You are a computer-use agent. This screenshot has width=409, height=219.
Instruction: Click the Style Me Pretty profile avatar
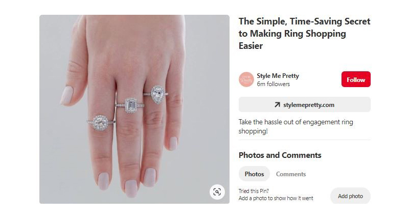click(246, 79)
